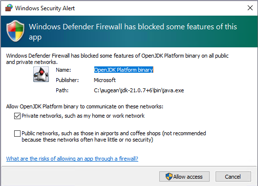
Task: Enable the Private networks checkbox
Action: click(x=17, y=116)
